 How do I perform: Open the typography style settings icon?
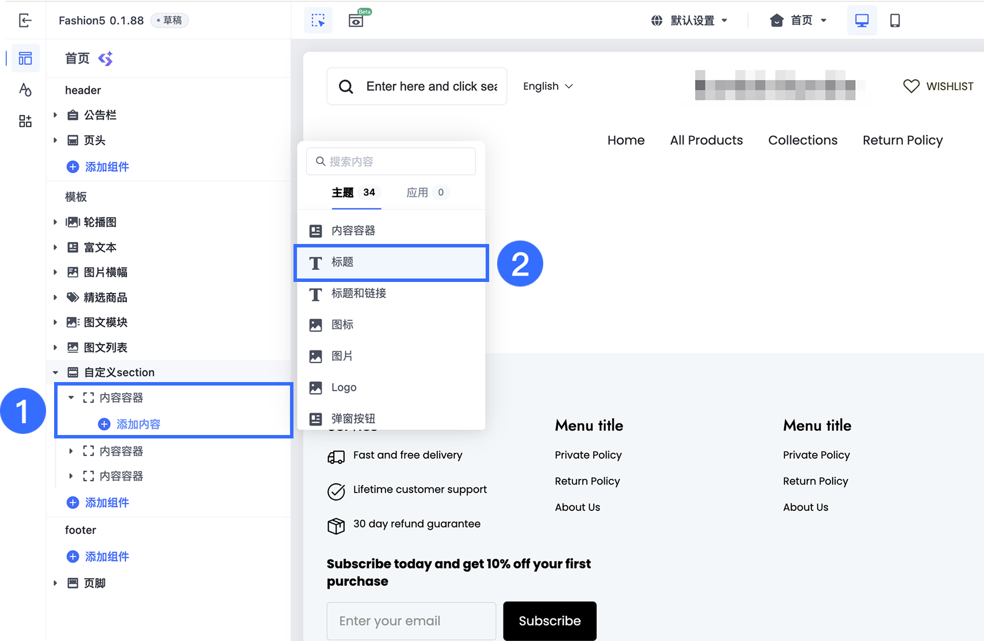[x=25, y=90]
